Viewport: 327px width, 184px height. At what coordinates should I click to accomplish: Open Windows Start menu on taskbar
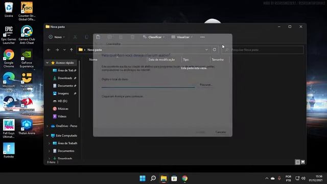click(143, 178)
